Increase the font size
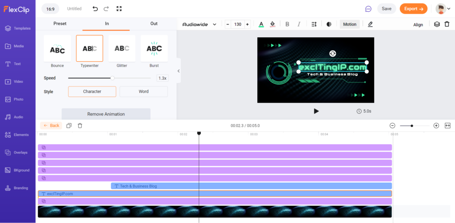The image size is (455, 223). (247, 24)
